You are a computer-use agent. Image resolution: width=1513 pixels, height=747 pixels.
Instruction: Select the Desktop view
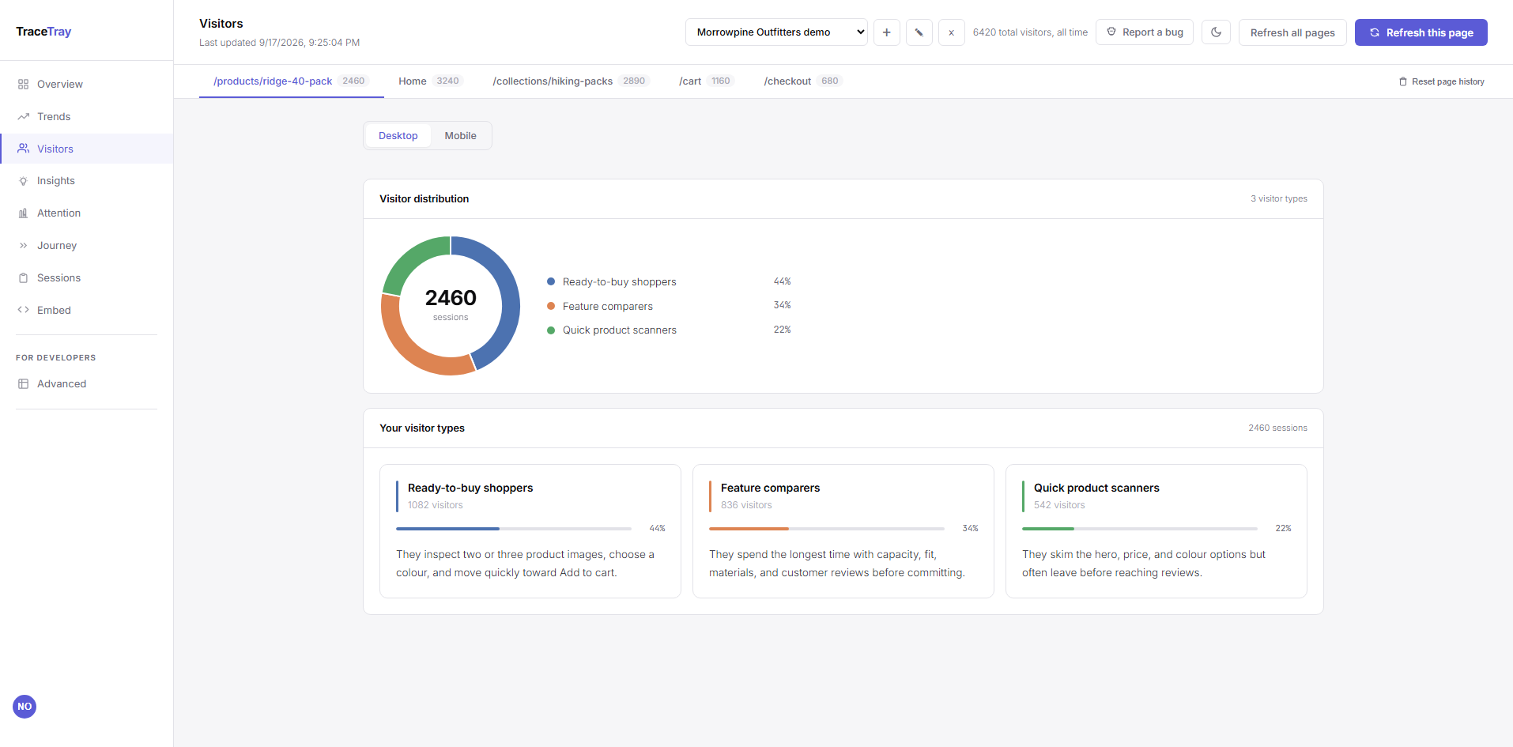click(398, 136)
